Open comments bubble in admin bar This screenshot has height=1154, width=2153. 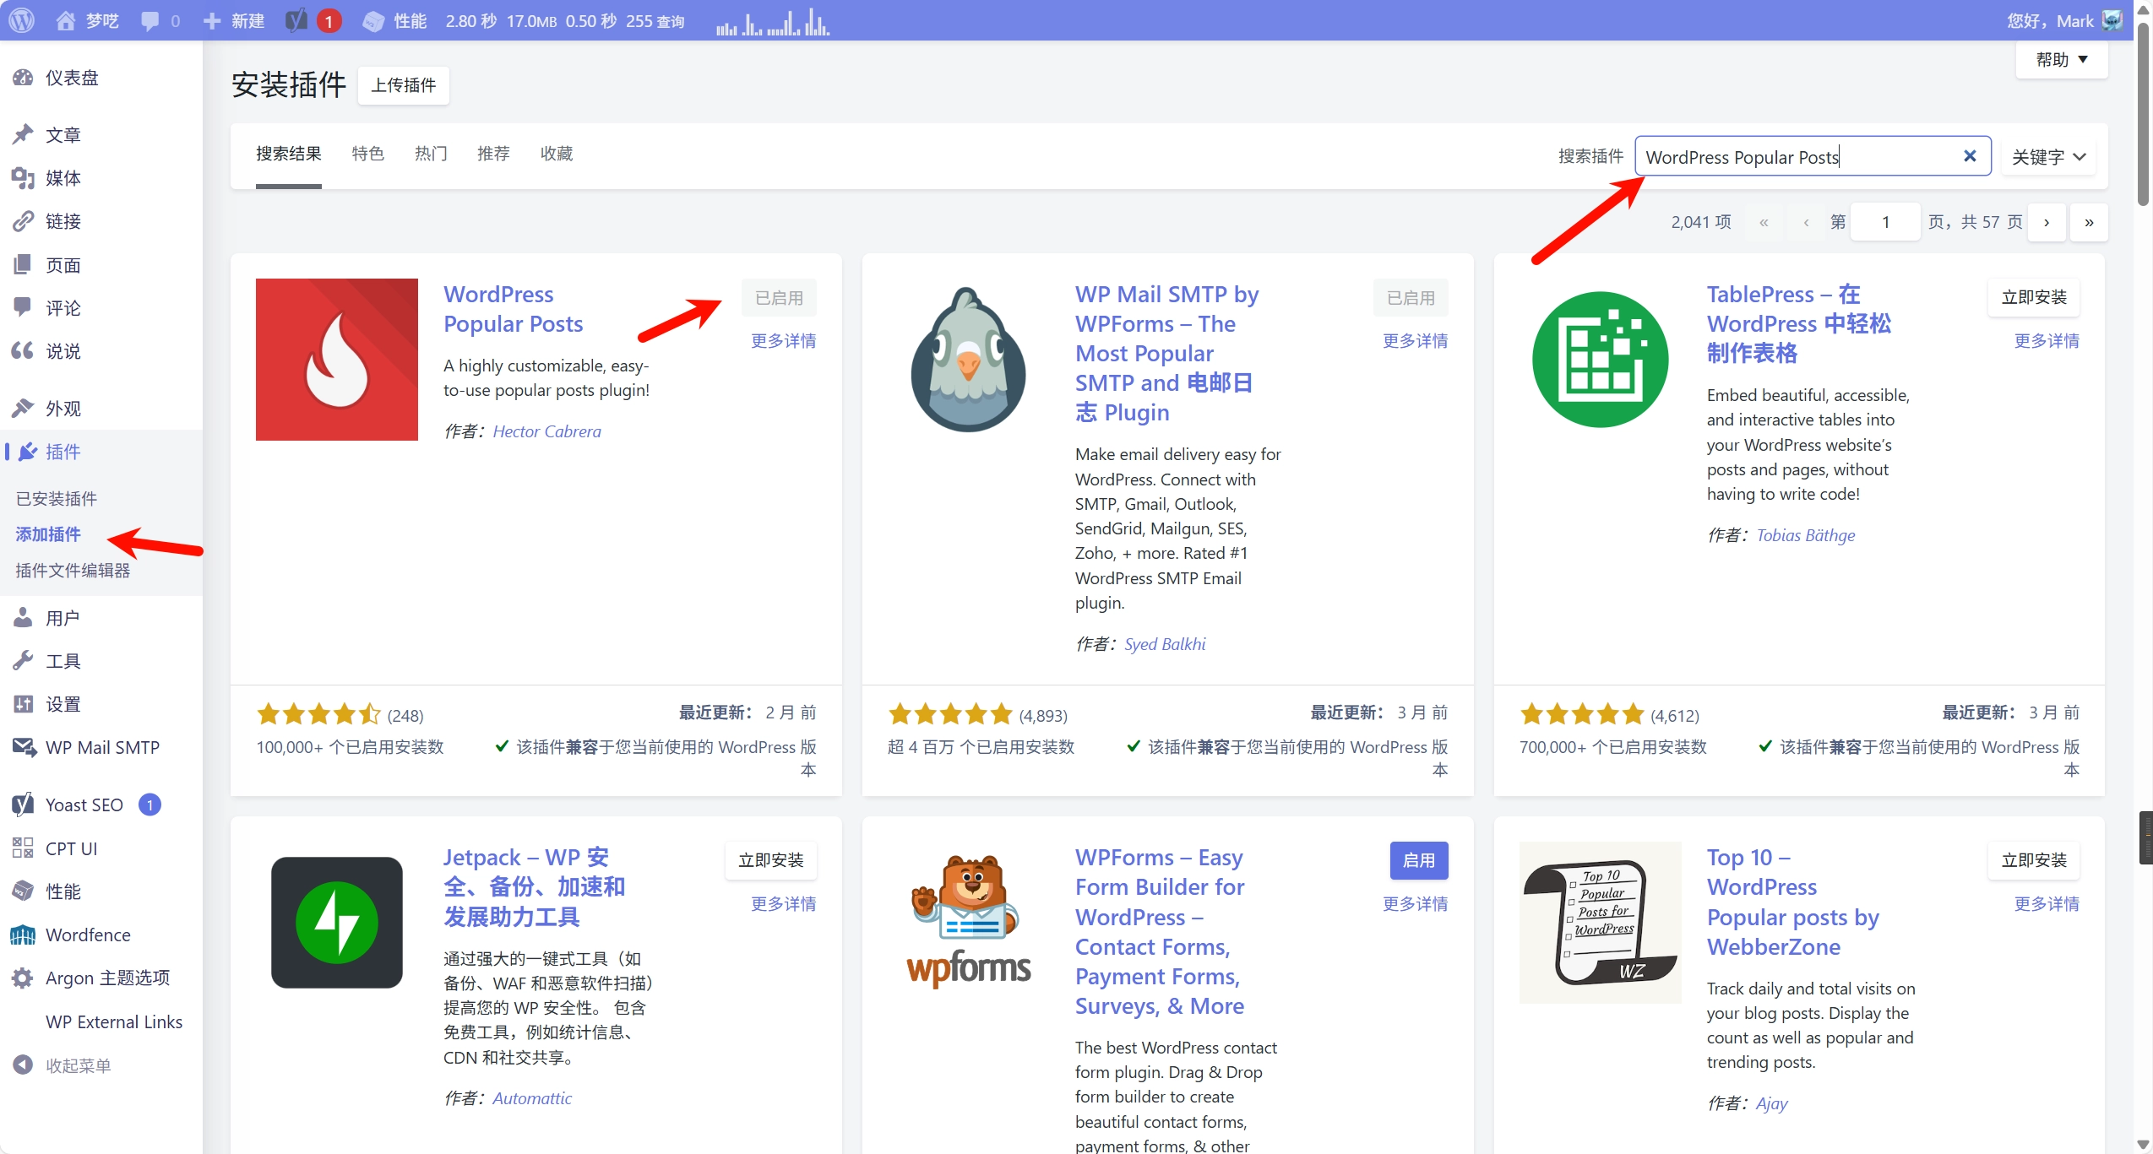pyautogui.click(x=150, y=21)
